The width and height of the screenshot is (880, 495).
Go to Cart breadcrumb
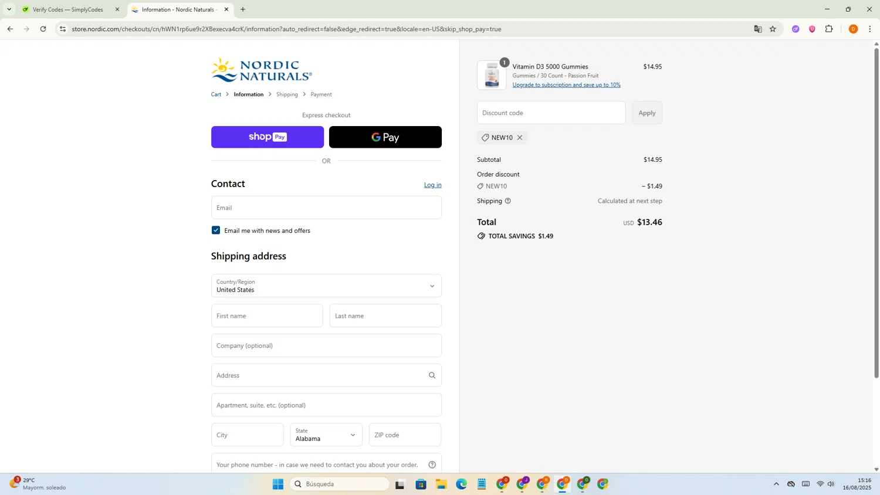pyautogui.click(x=216, y=94)
